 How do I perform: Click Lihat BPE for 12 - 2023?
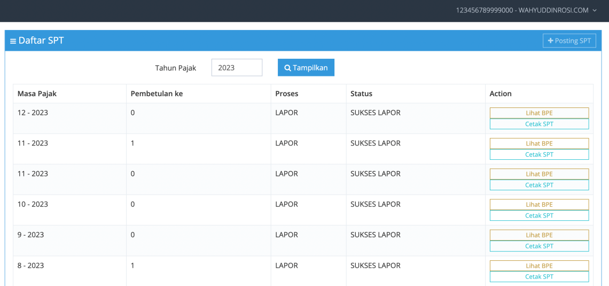tap(539, 113)
